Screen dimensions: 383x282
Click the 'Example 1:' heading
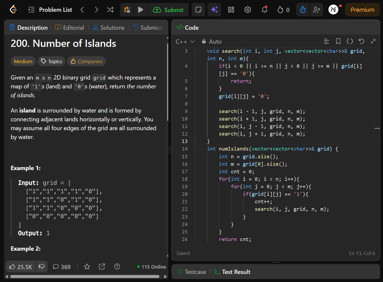pos(26,168)
